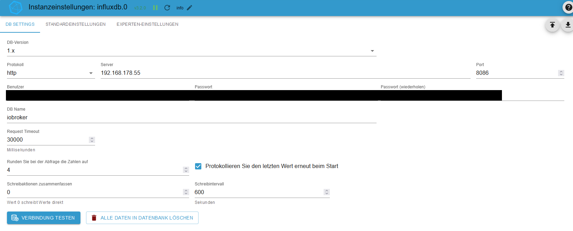Click the download configuration arrow icon
Image resolution: width=573 pixels, height=231 pixels.
568,25
